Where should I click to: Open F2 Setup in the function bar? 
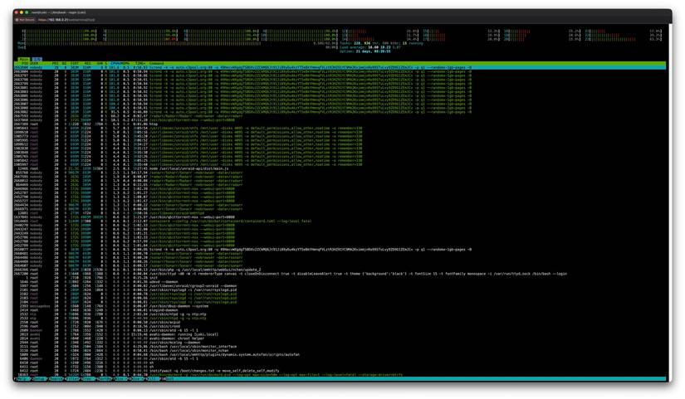[x=40, y=379]
